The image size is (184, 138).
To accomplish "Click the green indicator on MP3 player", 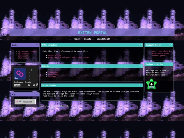I will tap(34, 102).
